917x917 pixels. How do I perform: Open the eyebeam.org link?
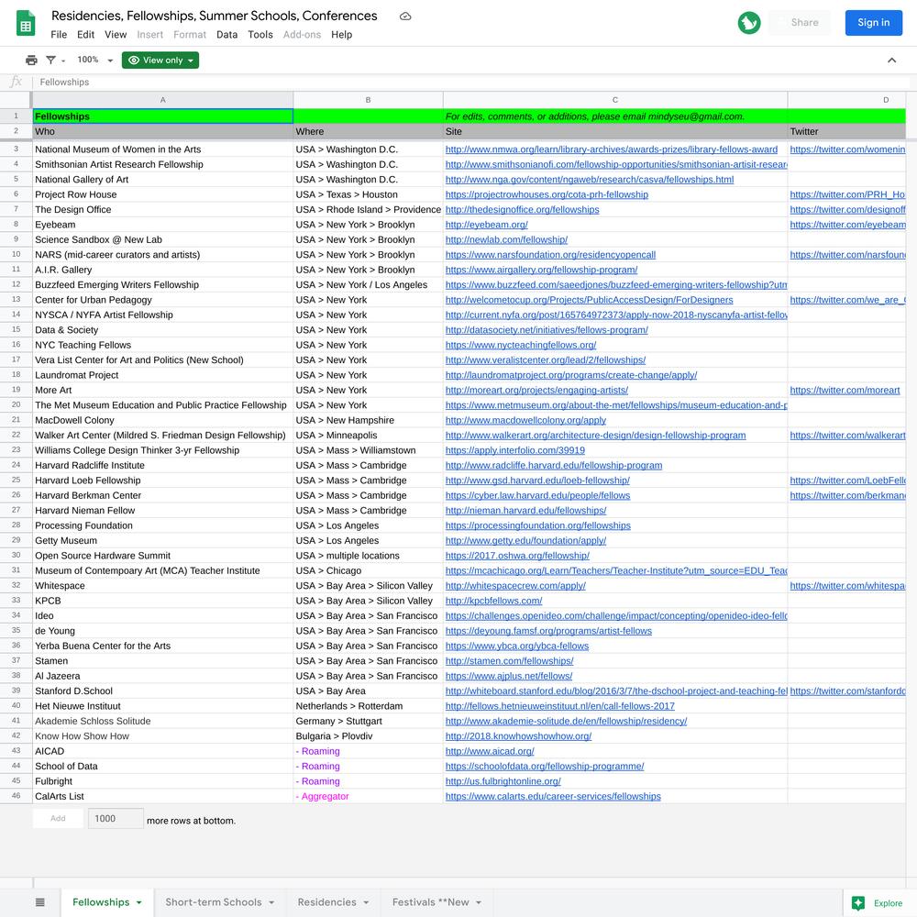(487, 225)
